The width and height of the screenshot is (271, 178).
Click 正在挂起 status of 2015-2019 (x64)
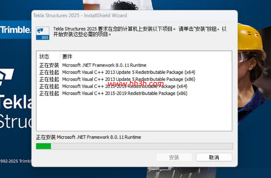click(x=49, y=86)
